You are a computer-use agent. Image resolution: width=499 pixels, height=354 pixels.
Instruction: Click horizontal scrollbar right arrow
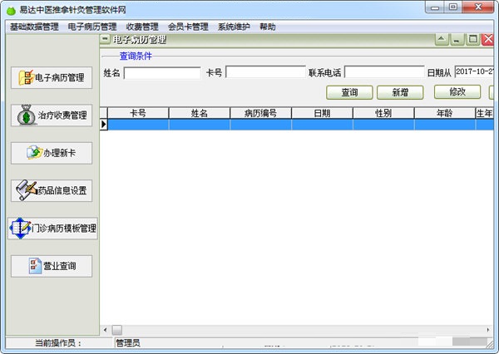coord(488,330)
